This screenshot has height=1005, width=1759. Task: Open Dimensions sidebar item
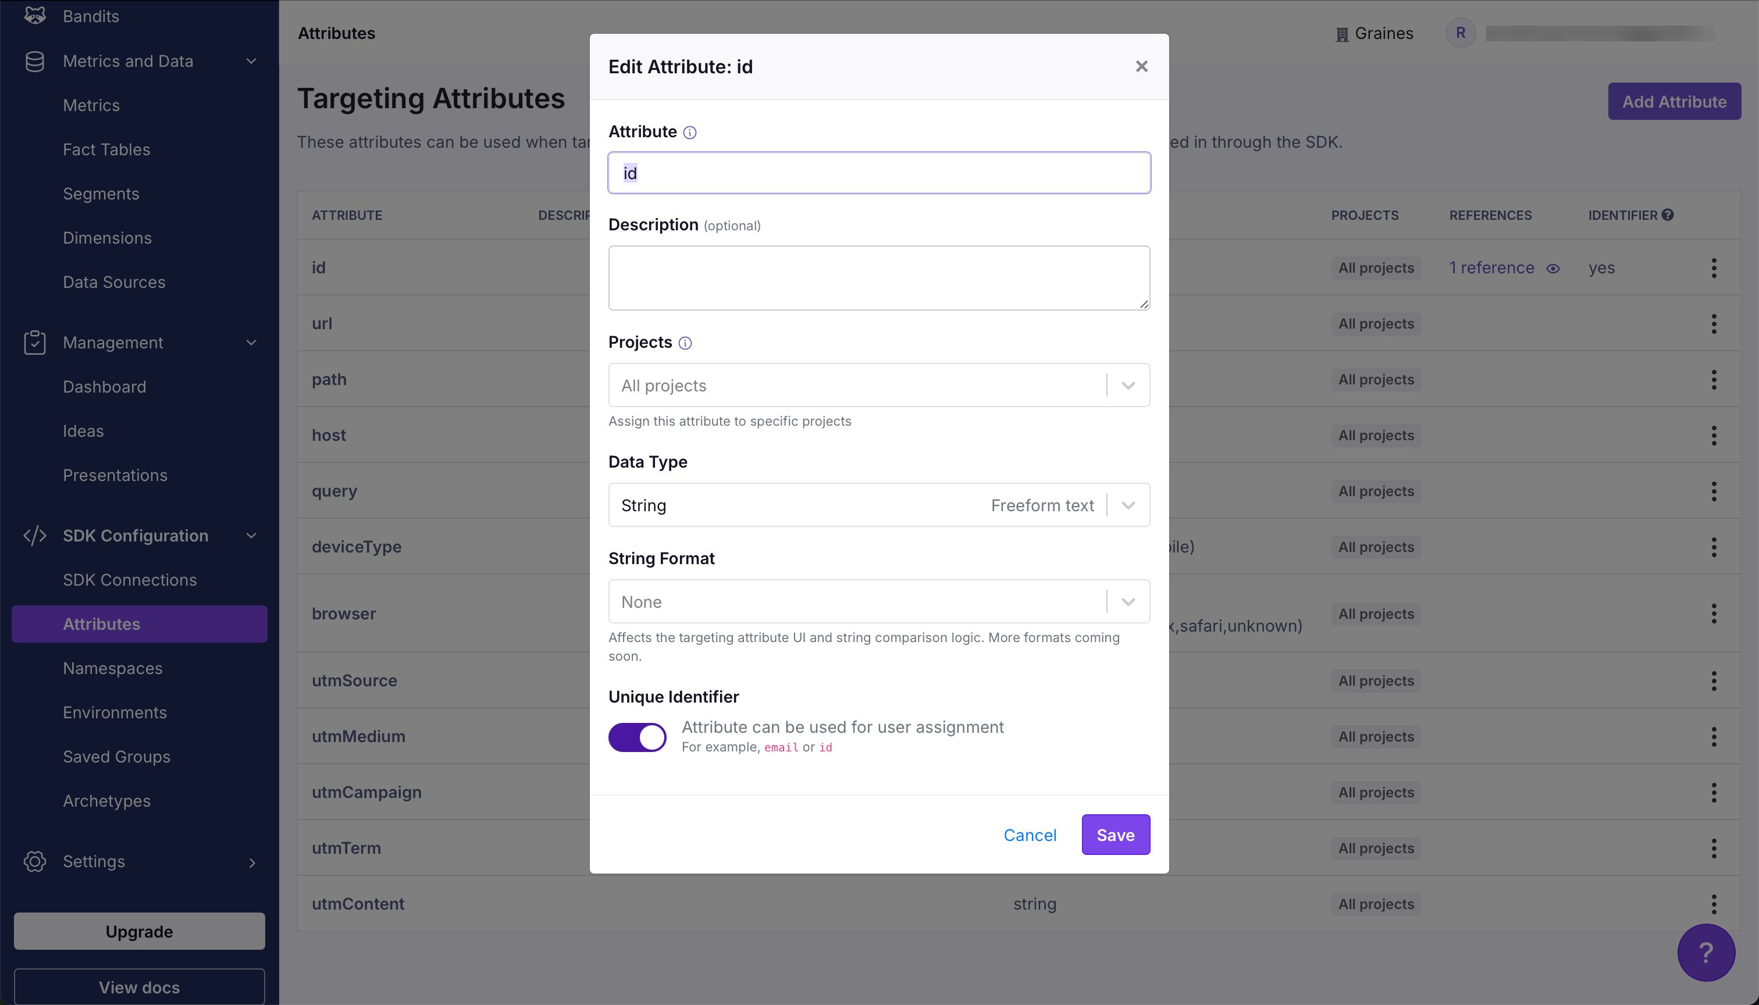tap(107, 238)
